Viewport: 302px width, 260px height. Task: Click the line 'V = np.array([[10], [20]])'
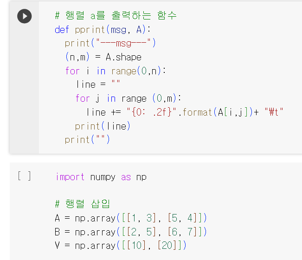[x=121, y=245]
